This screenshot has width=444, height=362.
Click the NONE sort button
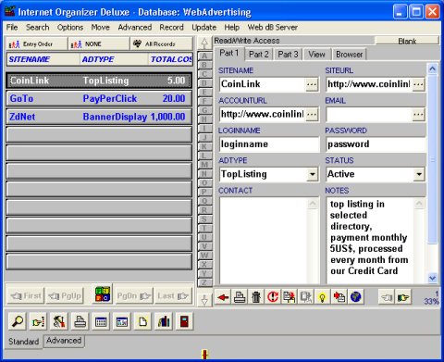pos(99,44)
